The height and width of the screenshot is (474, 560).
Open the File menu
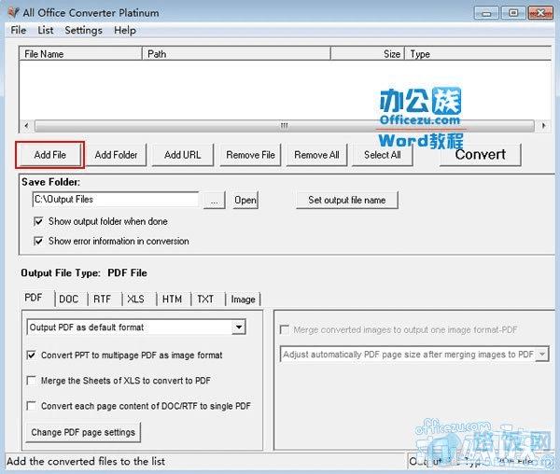coord(19,31)
